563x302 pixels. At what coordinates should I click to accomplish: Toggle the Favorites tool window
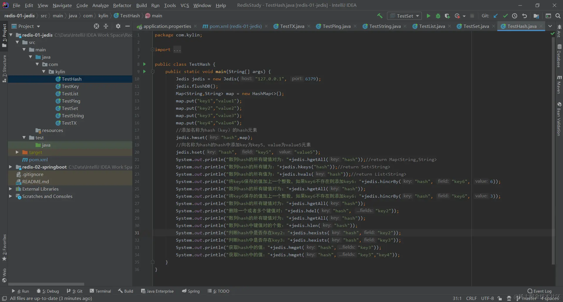4,247
